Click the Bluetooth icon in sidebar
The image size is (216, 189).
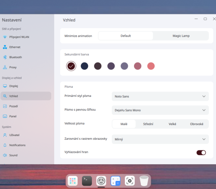point(5,57)
